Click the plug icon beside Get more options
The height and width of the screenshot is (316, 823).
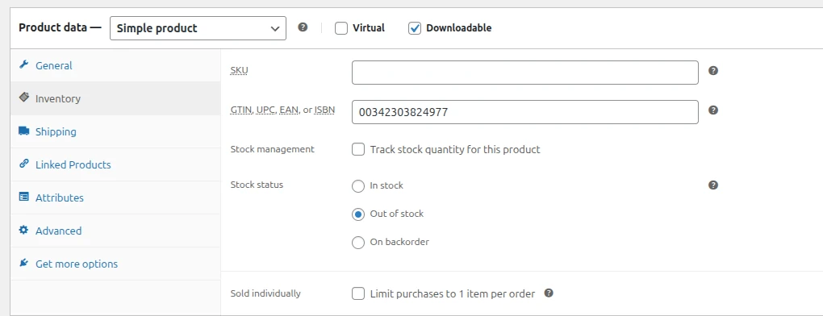point(23,263)
